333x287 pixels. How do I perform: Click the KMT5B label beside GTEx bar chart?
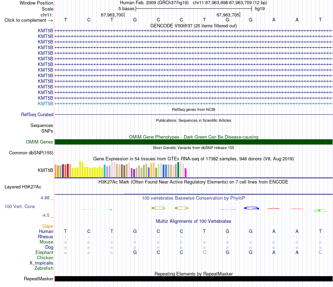point(46,170)
